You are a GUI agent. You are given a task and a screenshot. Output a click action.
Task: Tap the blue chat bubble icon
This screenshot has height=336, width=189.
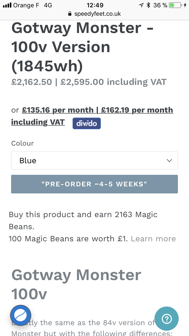pyautogui.click(x=21, y=315)
